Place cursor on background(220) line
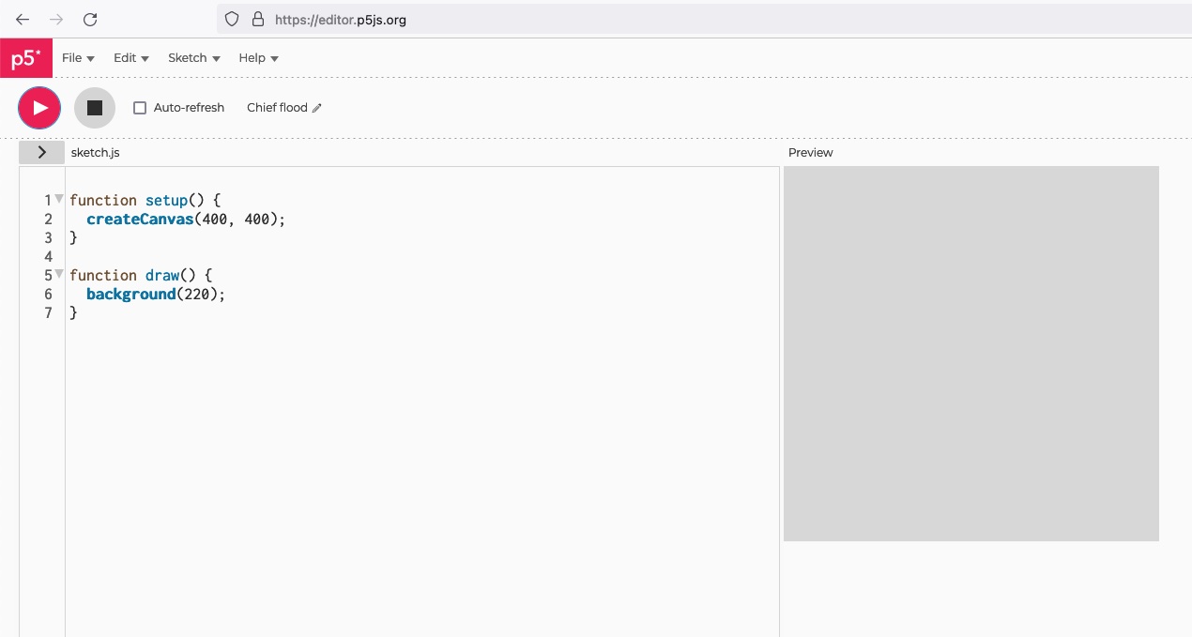This screenshot has height=637, width=1192. 156,294
